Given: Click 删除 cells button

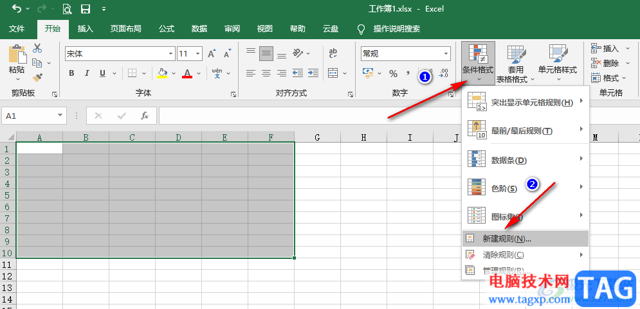Looking at the screenshot, I should [x=605, y=63].
